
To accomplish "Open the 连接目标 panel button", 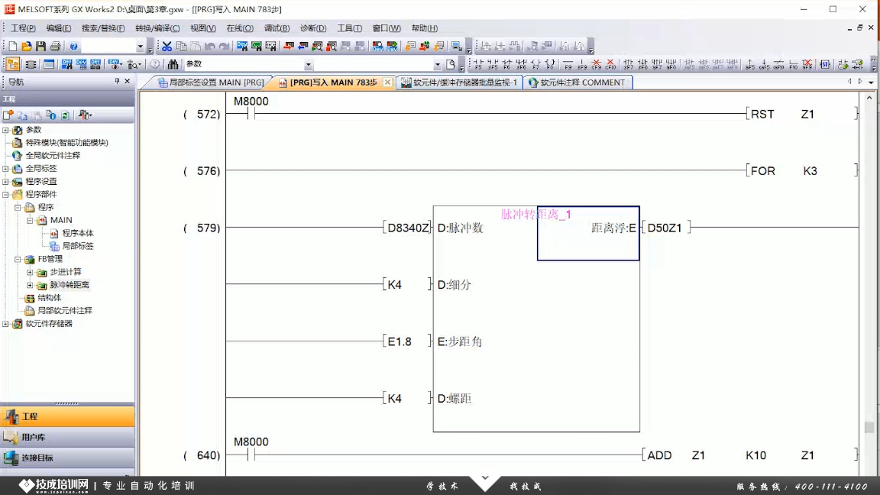I will [x=37, y=458].
